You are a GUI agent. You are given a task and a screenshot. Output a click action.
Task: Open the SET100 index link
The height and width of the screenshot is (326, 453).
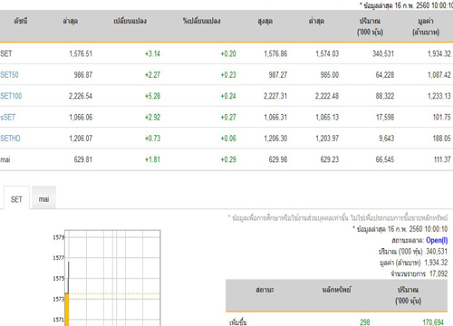pyautogui.click(x=11, y=96)
